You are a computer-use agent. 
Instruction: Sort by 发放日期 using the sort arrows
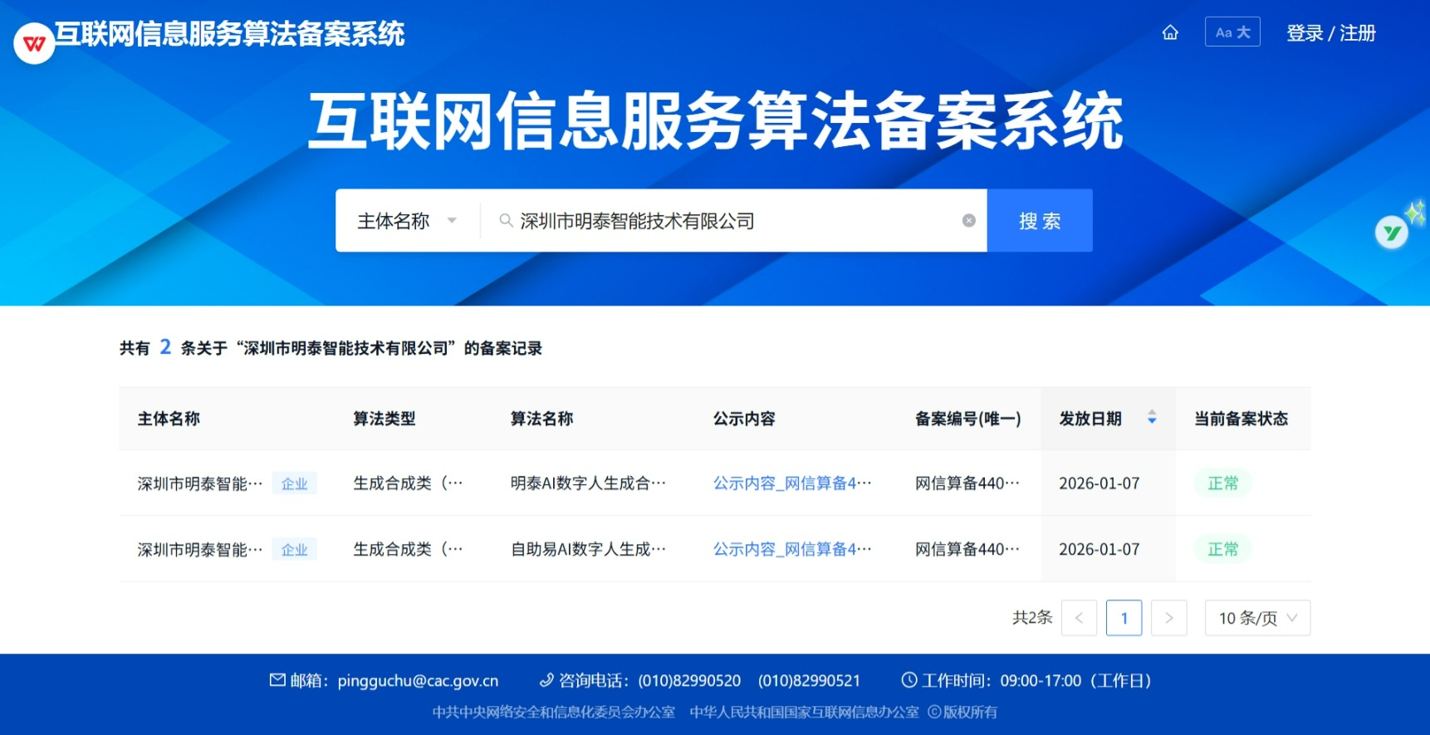coord(1152,418)
